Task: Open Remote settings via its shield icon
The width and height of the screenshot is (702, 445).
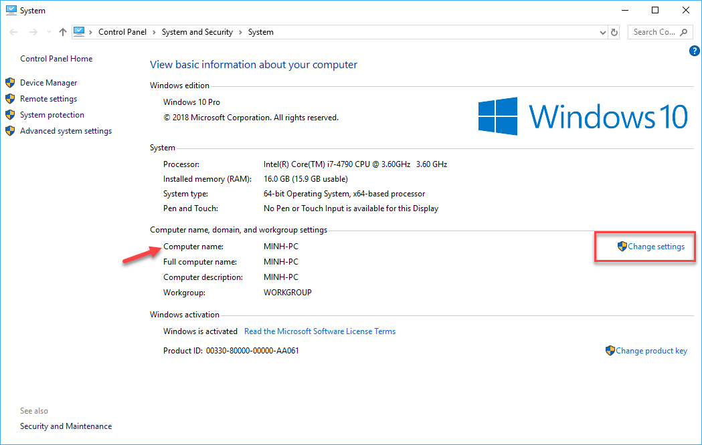Action: point(10,98)
